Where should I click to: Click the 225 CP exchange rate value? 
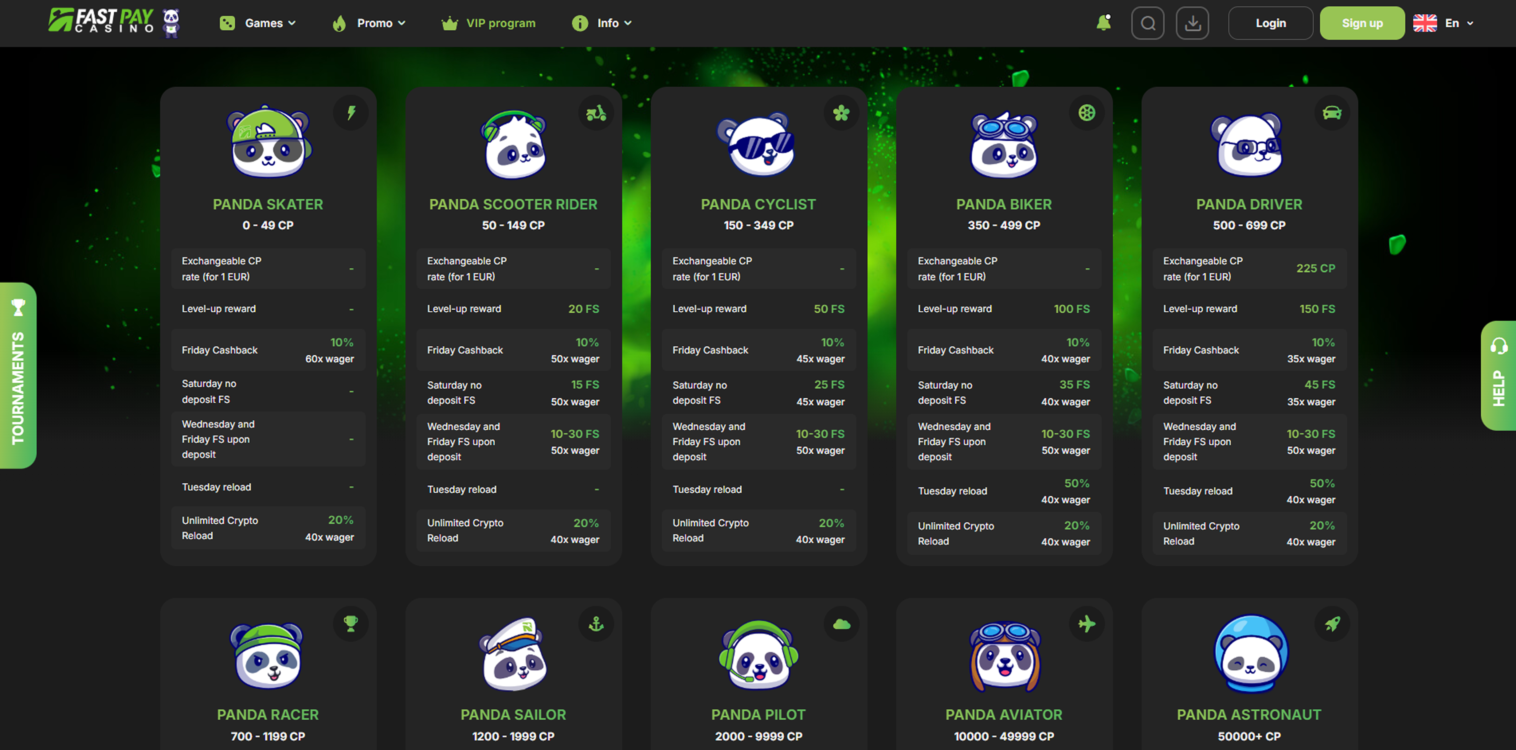click(x=1315, y=268)
